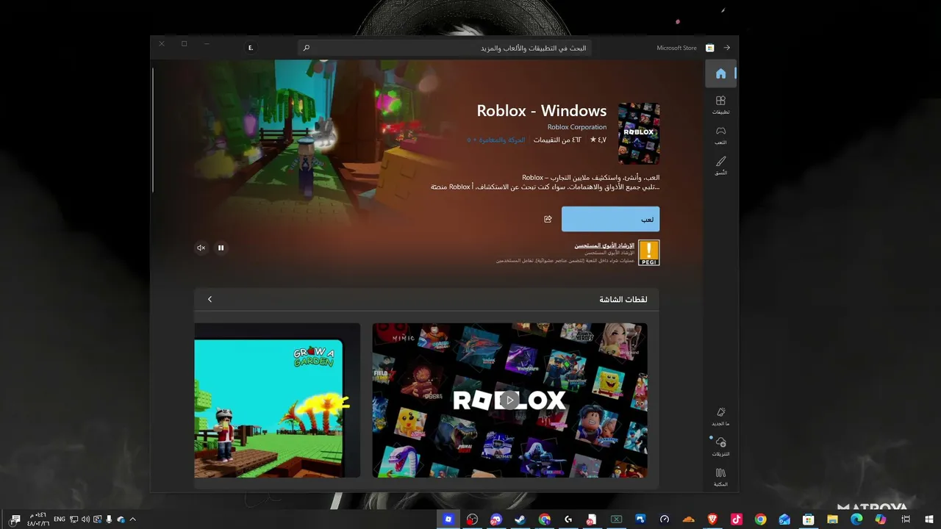Open the user profile avatar
The height and width of the screenshot is (529, 941).
point(251,48)
